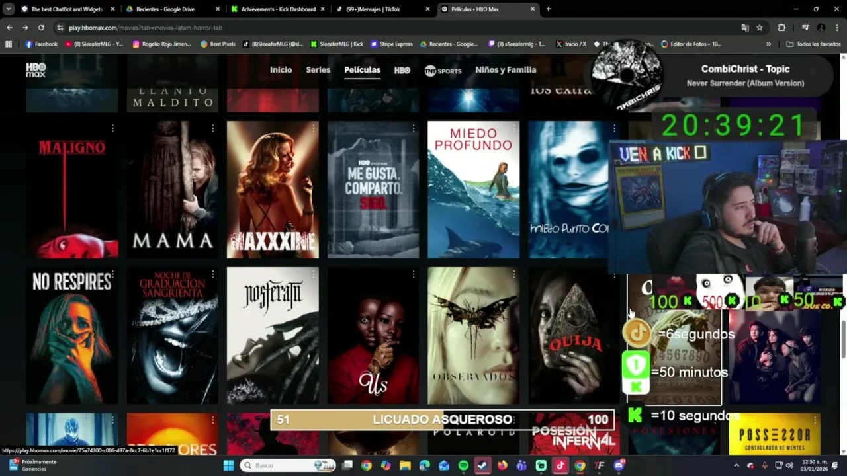Click the taskbar Buscar search box
The width and height of the screenshot is (847, 476).
[289, 465]
